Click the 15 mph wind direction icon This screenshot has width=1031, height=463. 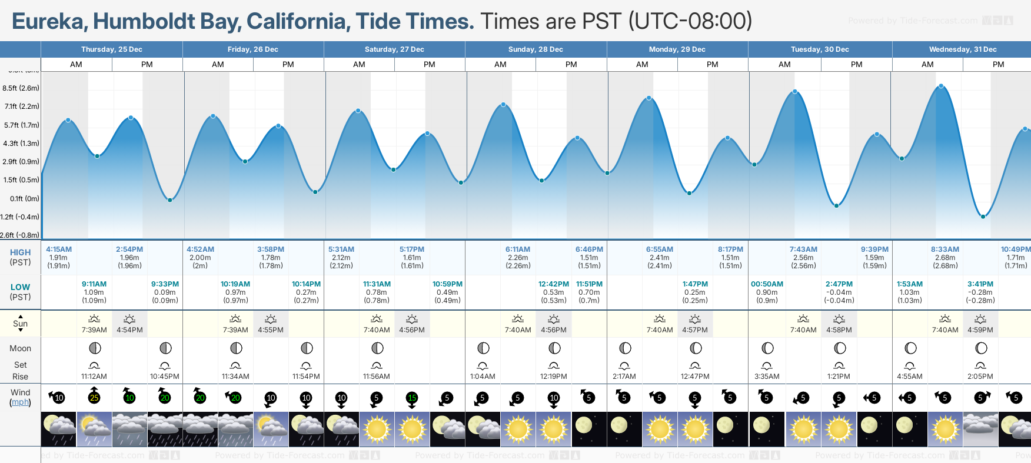pyautogui.click(x=412, y=398)
